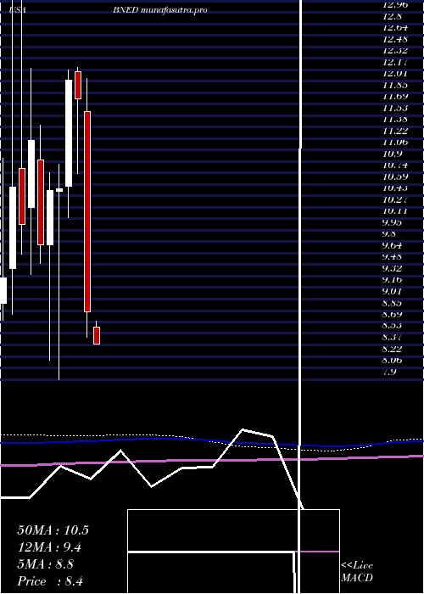424x594 pixels.
Task: Click the 12.01 price axis label
Action: (x=395, y=73)
